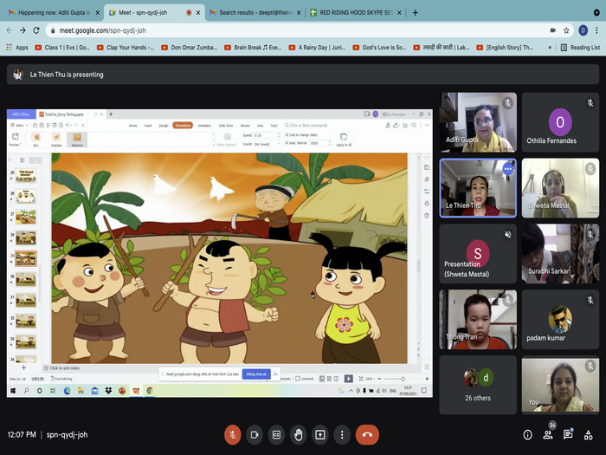Leave the call with red hang-up button
Screen dimensions: 606x455
(x=367, y=435)
